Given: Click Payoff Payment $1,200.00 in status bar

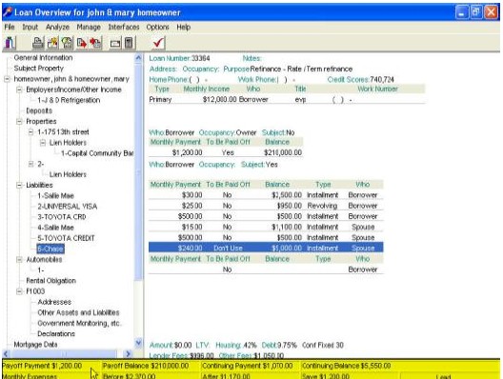Looking at the screenshot, I should tap(42, 366).
